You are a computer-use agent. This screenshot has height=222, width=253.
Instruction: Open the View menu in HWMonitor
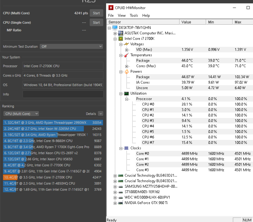(x=122, y=15)
